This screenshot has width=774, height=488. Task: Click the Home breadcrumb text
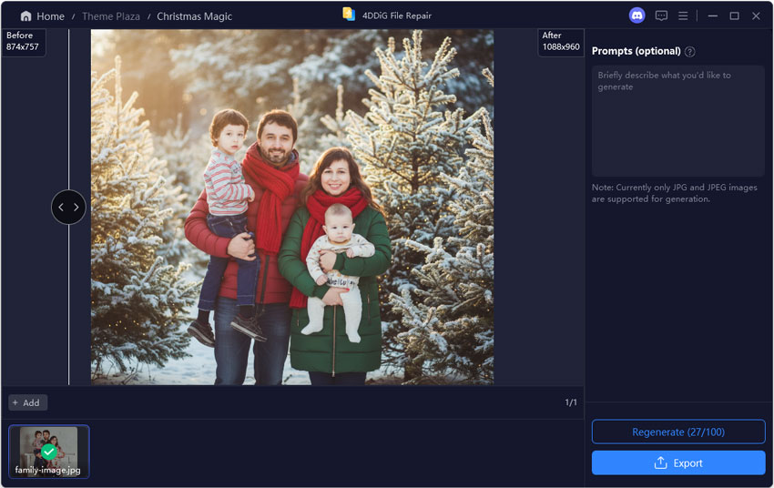50,16
